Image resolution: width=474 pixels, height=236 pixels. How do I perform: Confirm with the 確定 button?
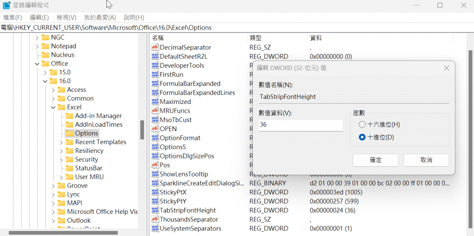tap(375, 160)
